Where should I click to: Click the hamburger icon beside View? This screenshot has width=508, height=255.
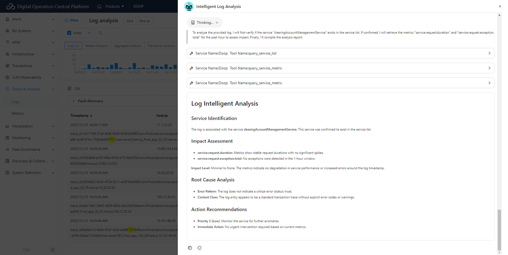point(66,20)
